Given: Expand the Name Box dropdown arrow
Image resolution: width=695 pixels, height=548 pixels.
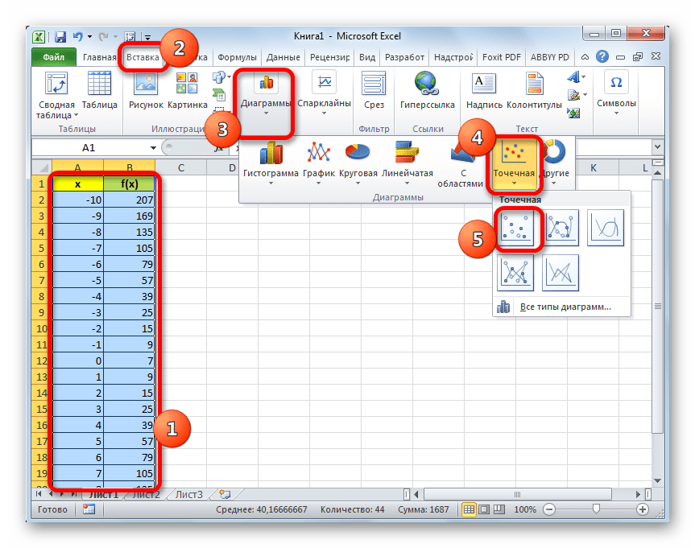Looking at the screenshot, I should point(153,148).
